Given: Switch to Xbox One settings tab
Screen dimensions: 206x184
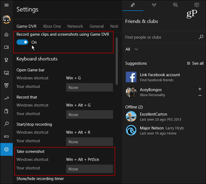Looking at the screenshot, I should tap(52, 26).
